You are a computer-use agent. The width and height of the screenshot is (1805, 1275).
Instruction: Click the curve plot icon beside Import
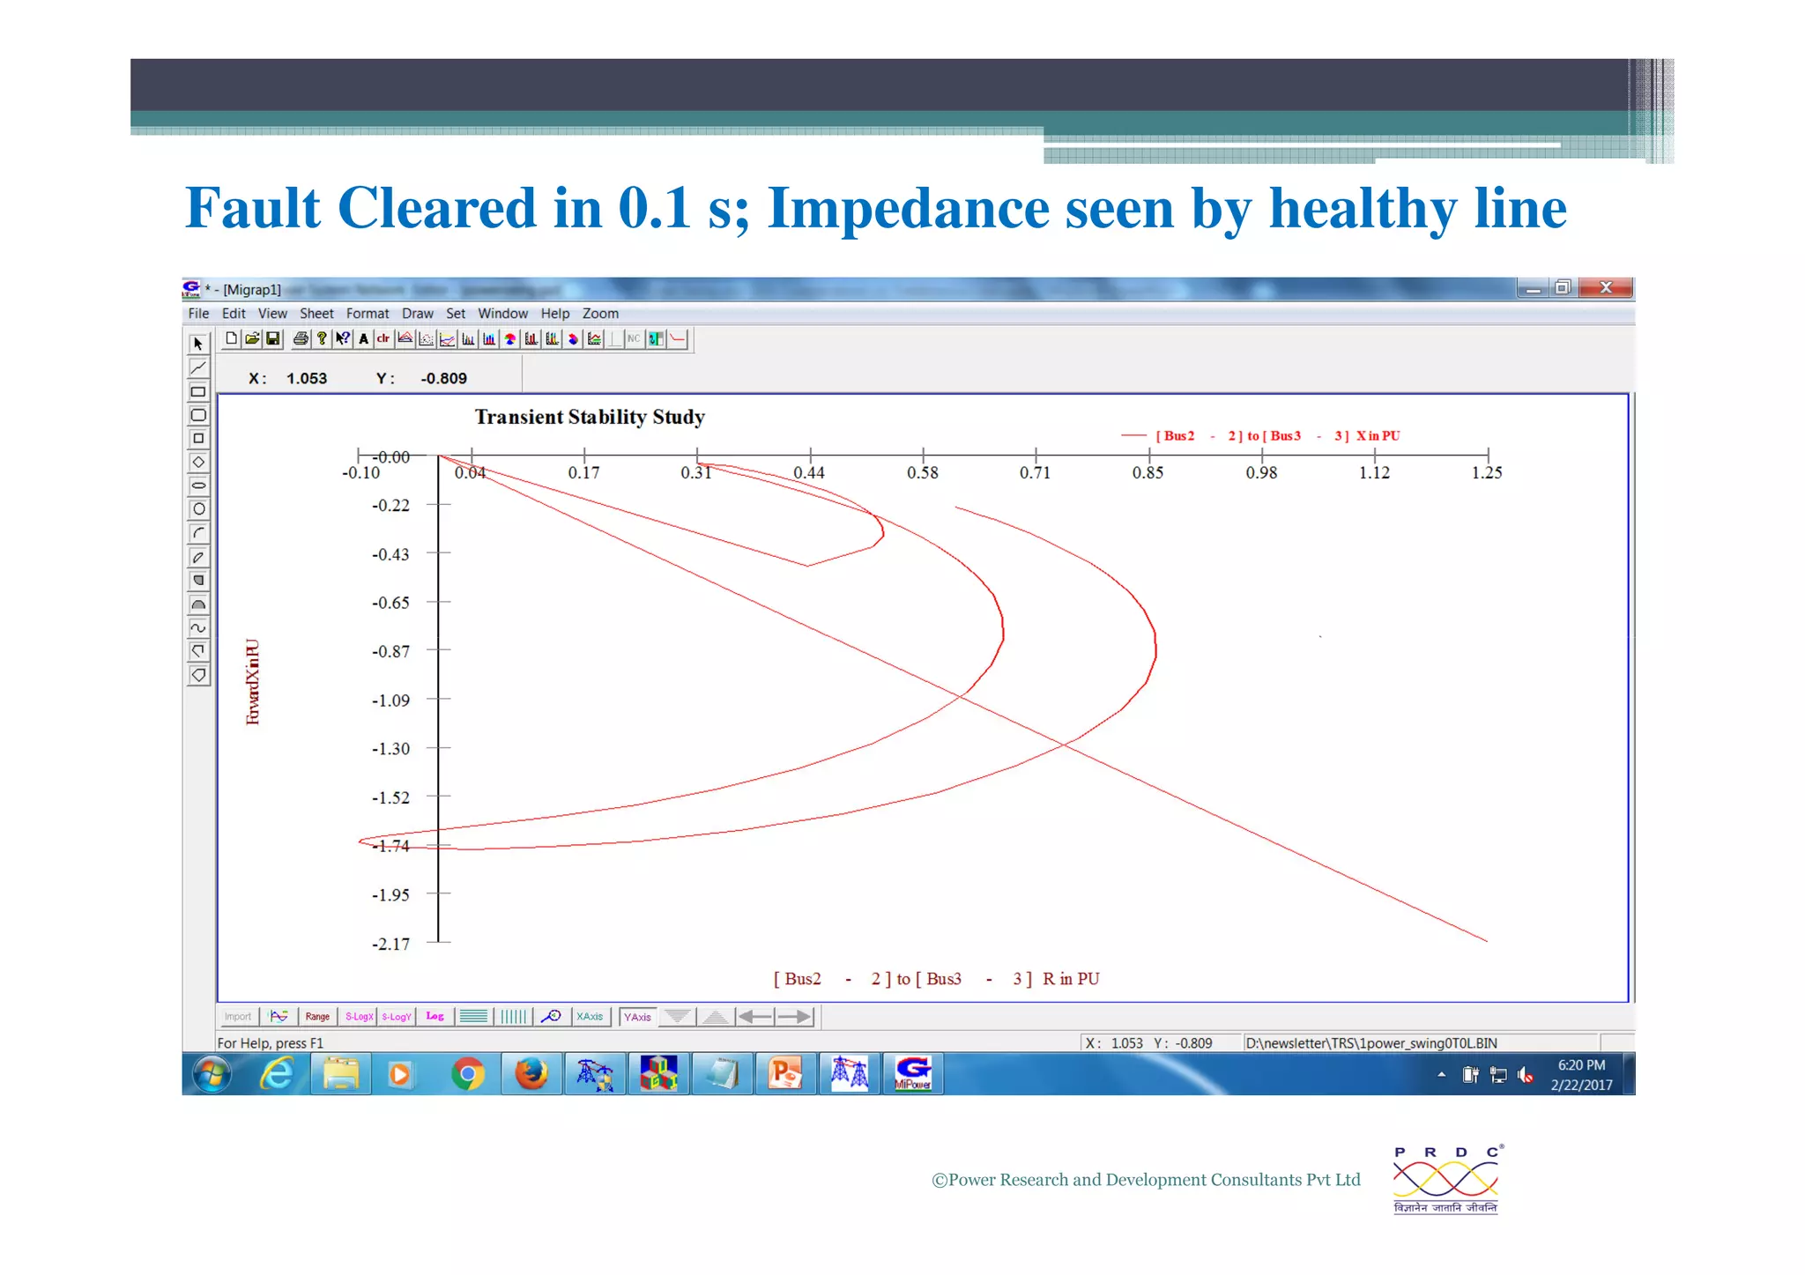[x=279, y=1017]
